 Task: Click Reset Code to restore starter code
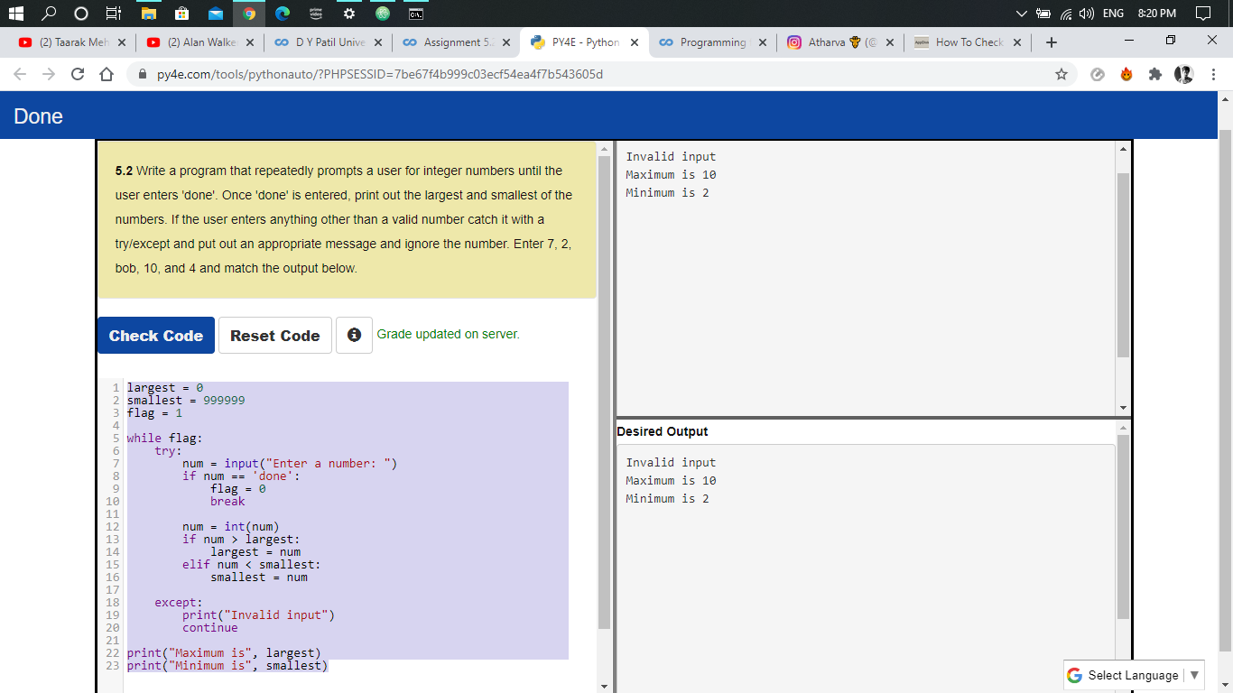click(274, 335)
